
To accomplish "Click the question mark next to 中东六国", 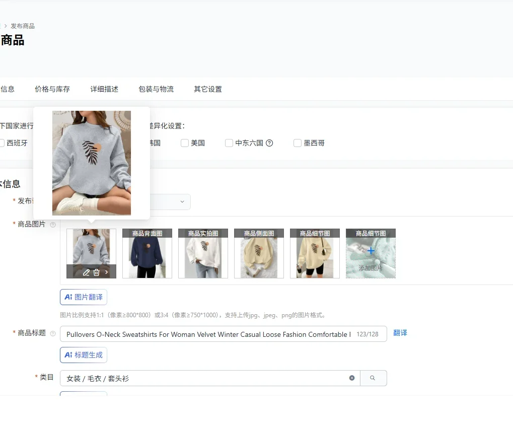I will coord(270,143).
